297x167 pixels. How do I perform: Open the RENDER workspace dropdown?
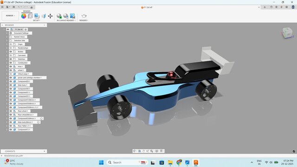[10, 16]
